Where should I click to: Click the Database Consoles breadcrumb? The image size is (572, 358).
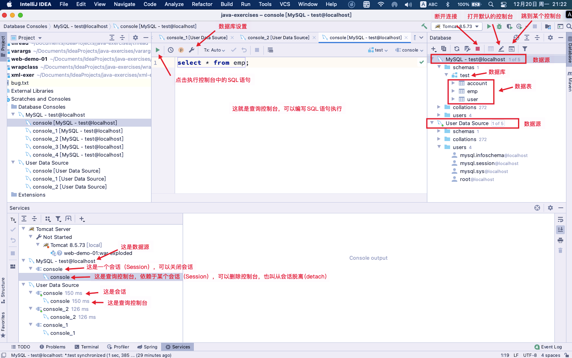tap(25, 26)
